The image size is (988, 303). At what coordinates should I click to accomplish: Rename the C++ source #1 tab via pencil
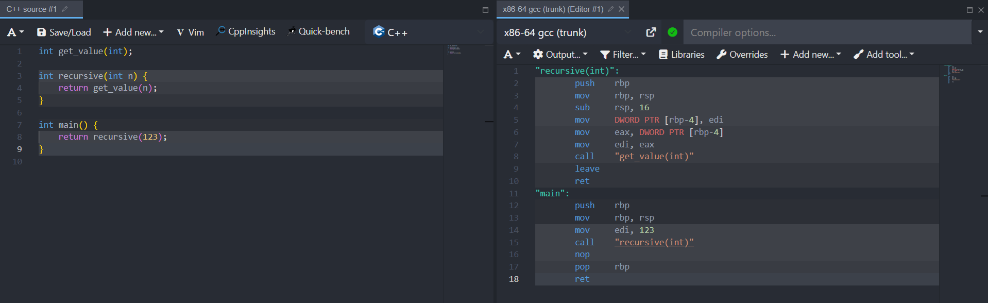tap(65, 9)
